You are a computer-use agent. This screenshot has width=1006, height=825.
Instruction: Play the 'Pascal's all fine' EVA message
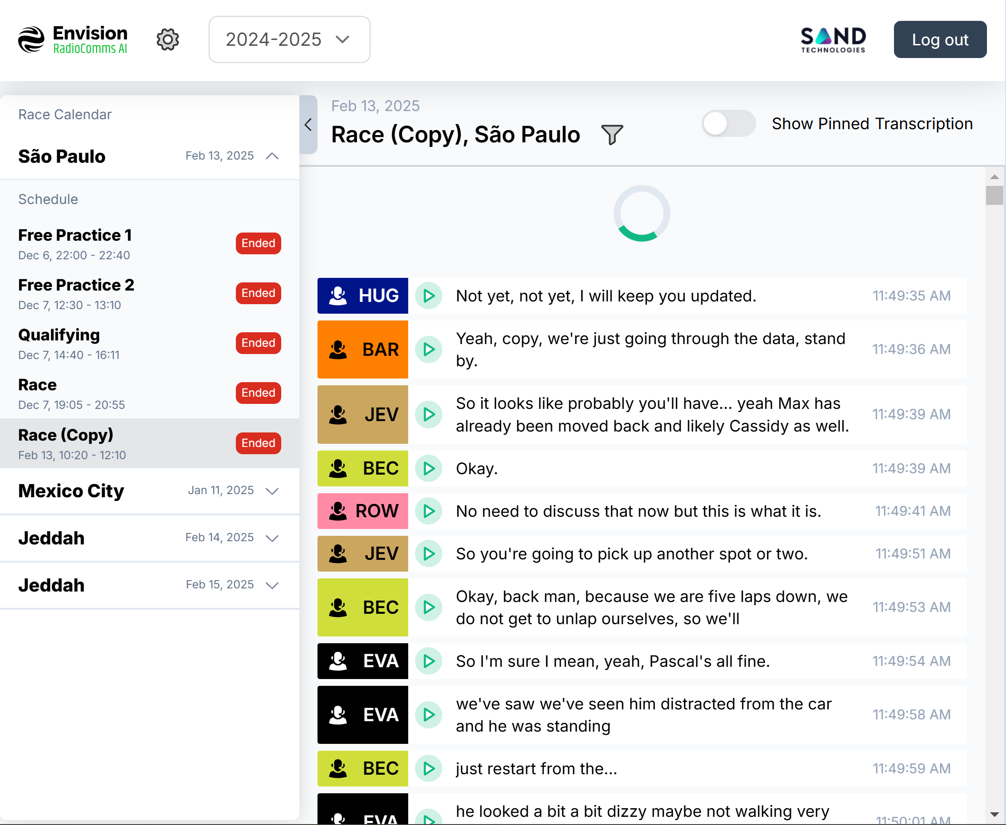428,660
